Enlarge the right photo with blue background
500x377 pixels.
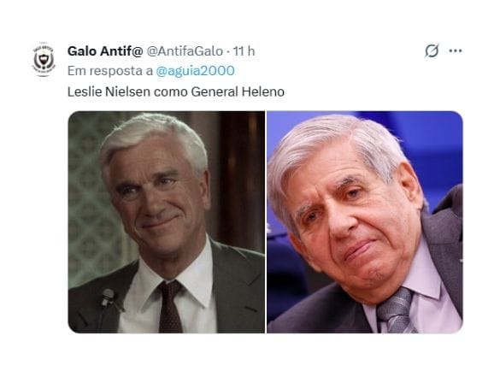point(365,222)
